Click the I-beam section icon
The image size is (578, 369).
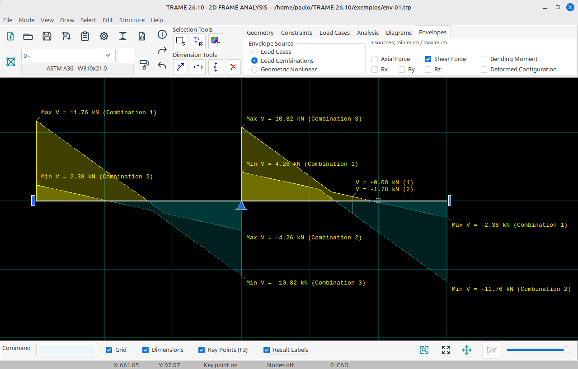[x=123, y=37]
